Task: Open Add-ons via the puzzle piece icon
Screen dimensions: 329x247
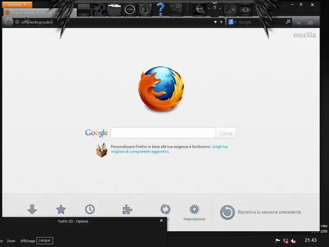Action: pyautogui.click(x=127, y=209)
